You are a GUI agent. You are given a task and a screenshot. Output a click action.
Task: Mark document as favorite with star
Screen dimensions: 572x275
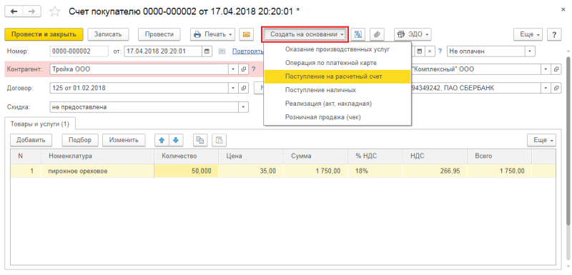coord(55,11)
